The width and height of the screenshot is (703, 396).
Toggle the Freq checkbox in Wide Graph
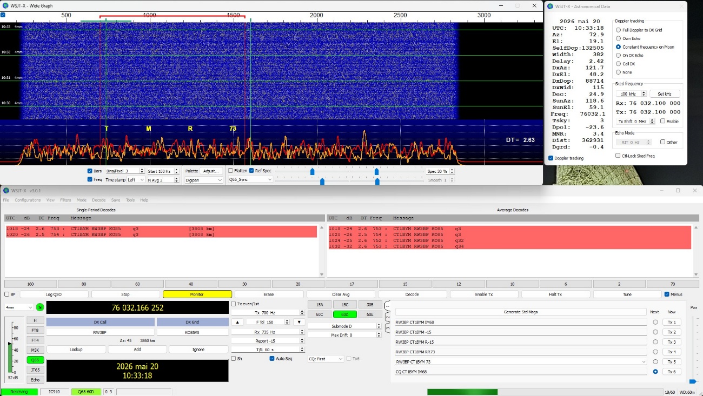tap(90, 179)
